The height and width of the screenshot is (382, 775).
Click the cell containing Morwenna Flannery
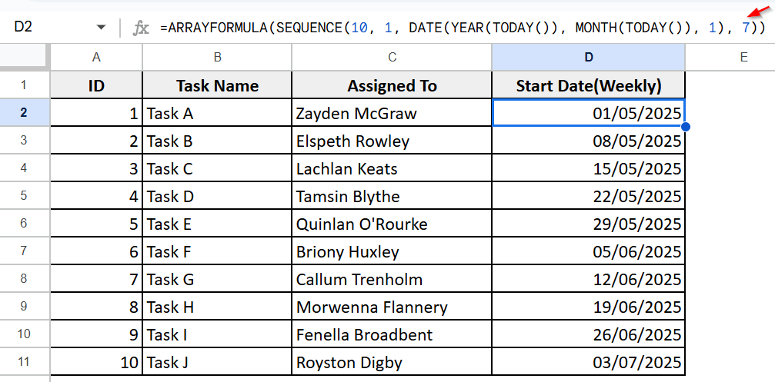[x=392, y=307]
